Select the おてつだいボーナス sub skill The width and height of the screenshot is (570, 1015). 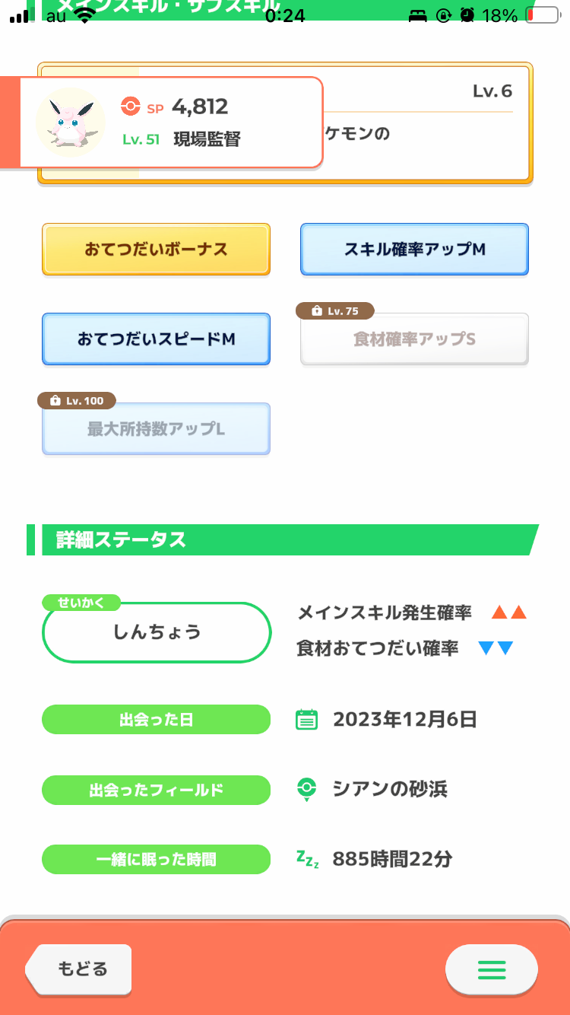point(156,250)
